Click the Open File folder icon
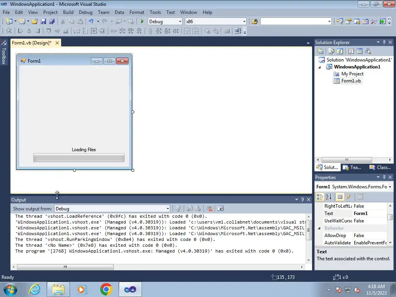 [x=34, y=22]
